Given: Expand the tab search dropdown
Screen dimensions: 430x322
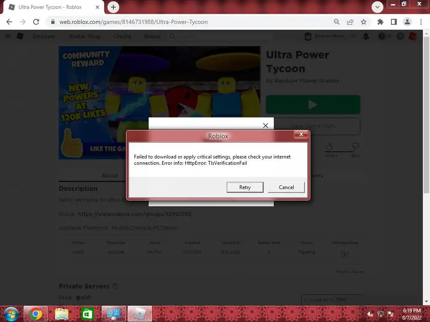Looking at the screenshot, I should [378, 7].
